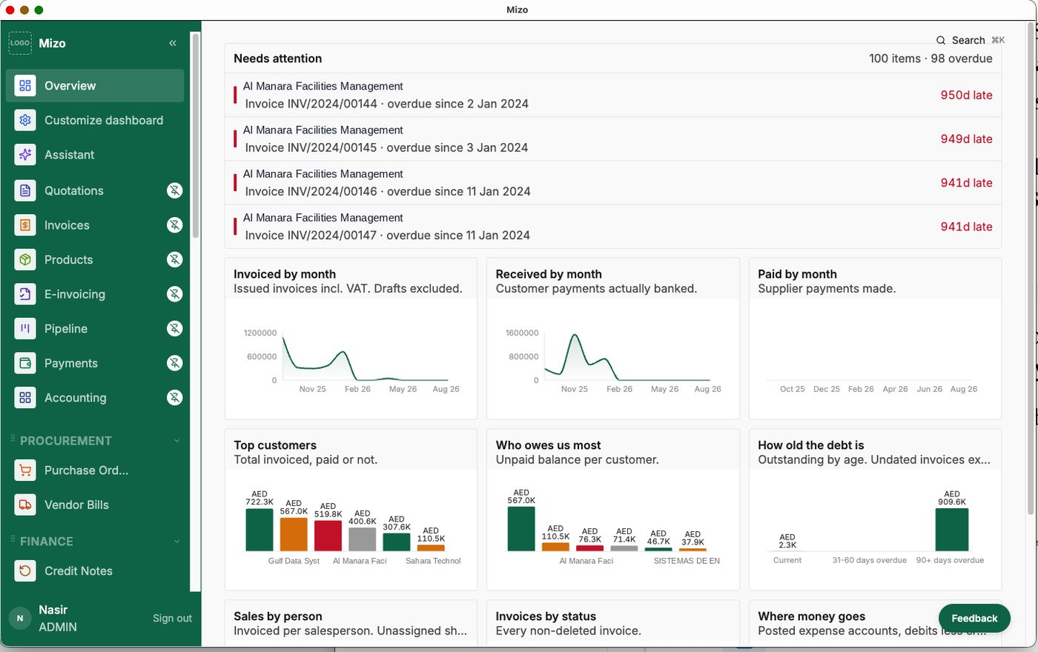This screenshot has width=1038, height=652.
Task: Toggle the pin next to Payments
Action: coord(175,363)
